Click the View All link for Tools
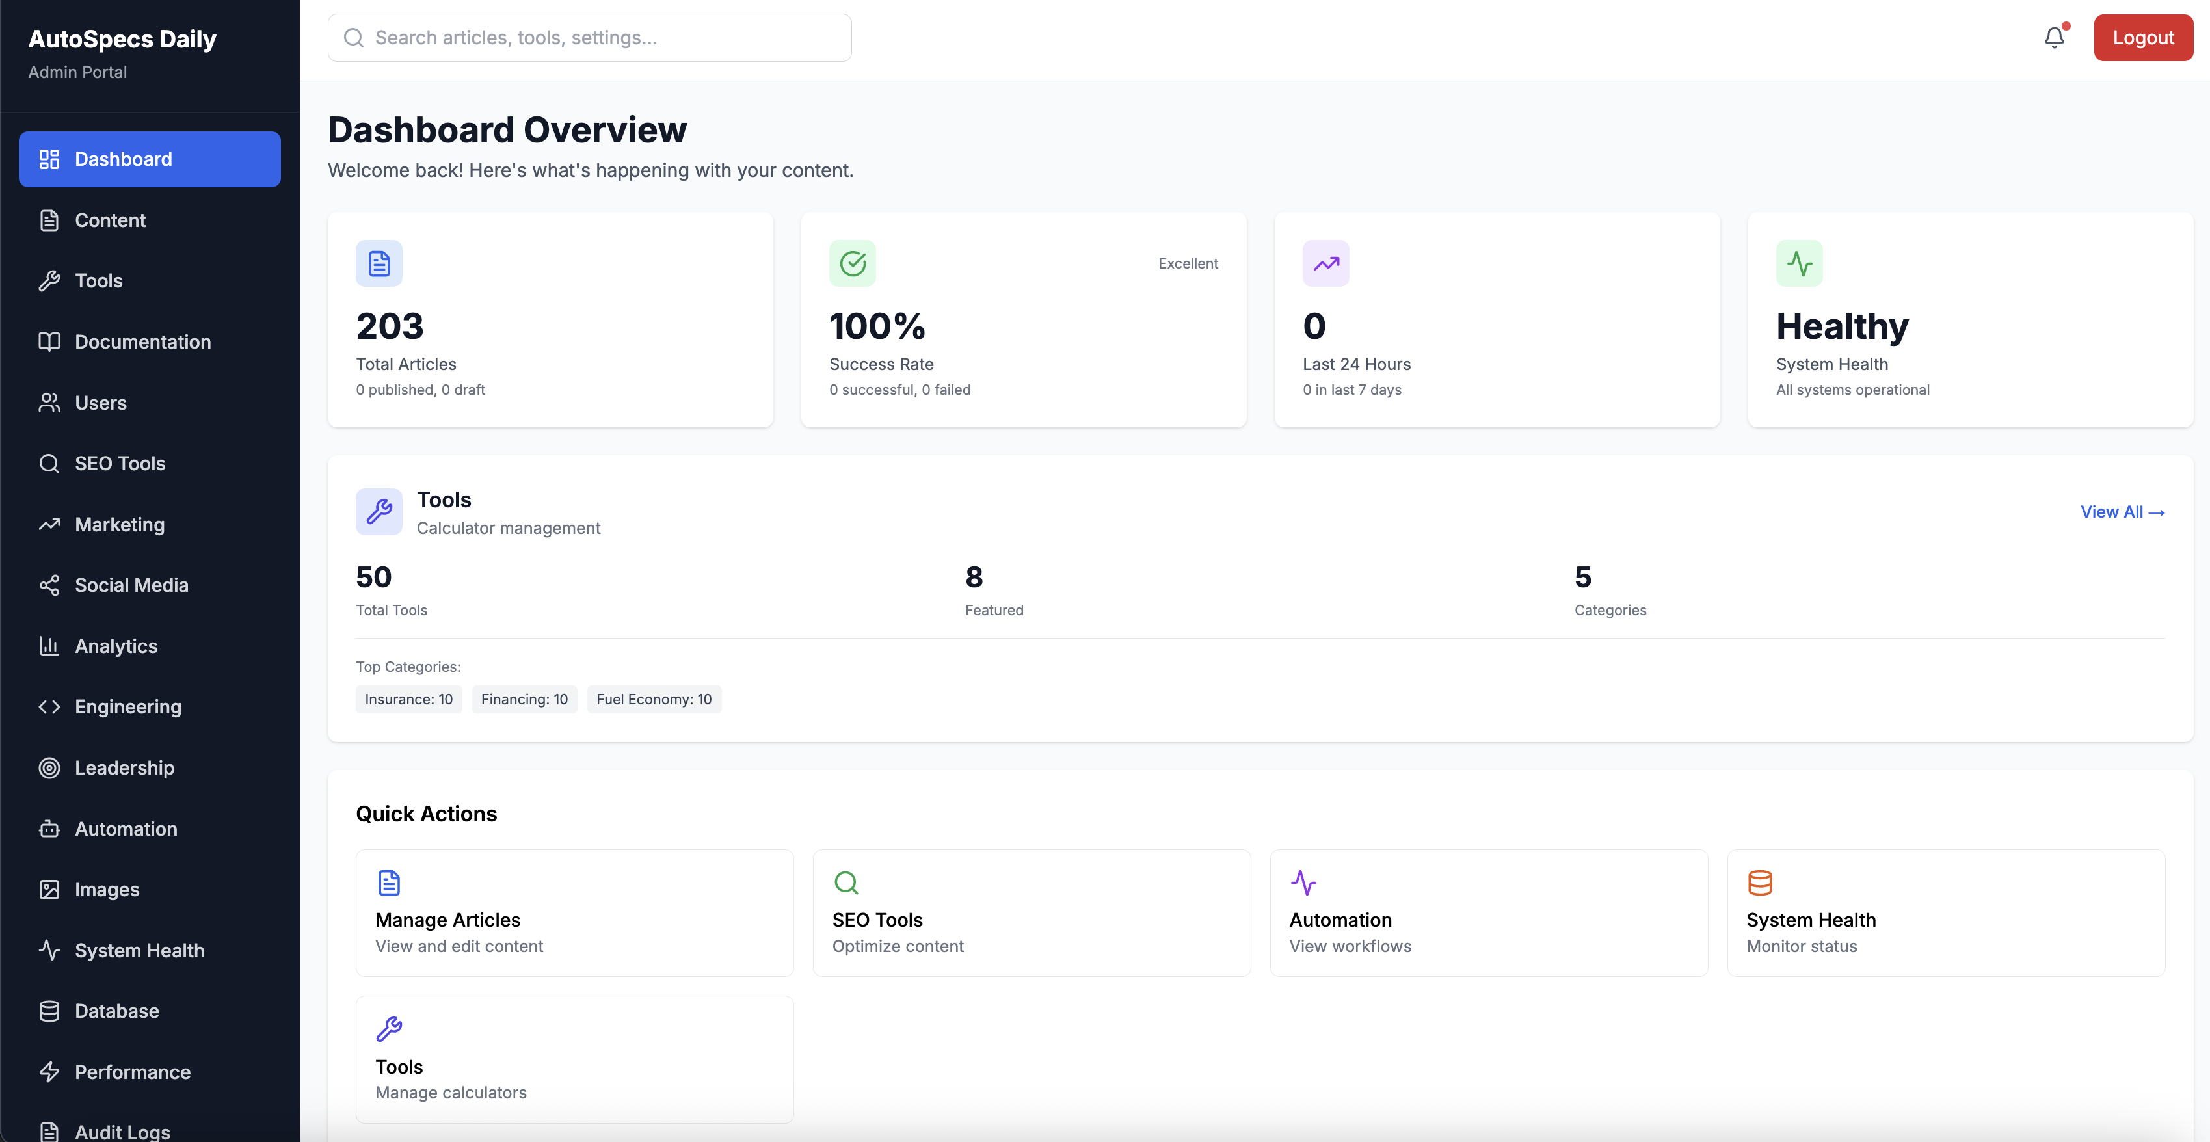Viewport: 2210px width, 1142px height. (x=2122, y=511)
